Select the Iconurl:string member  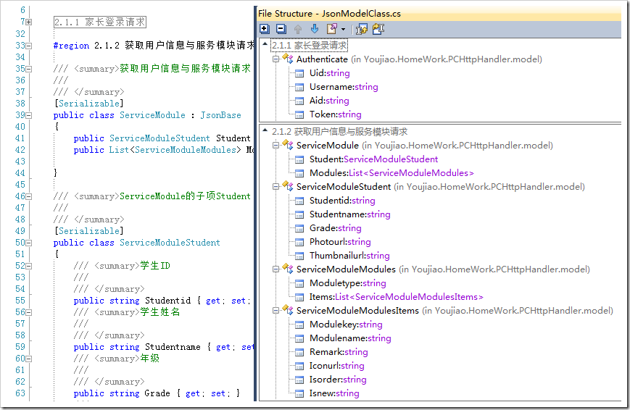(336, 366)
